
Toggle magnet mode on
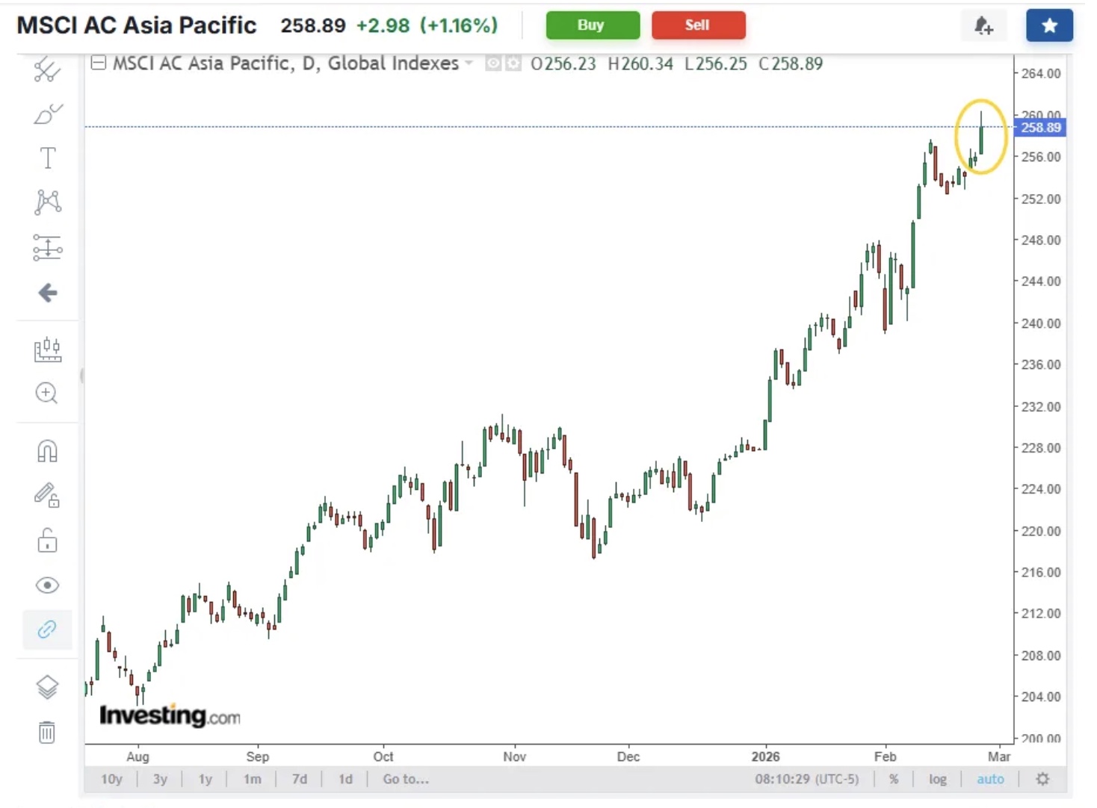47,451
